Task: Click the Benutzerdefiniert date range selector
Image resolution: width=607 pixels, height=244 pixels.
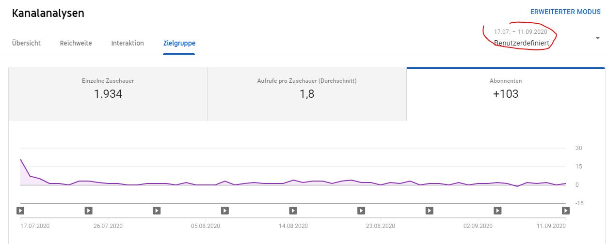Action: tap(521, 43)
